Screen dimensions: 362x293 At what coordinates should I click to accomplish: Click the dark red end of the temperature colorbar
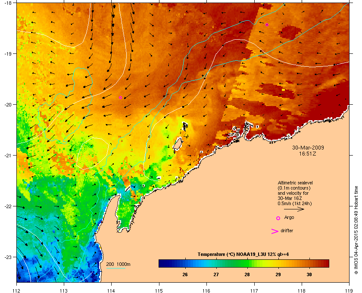[x=325, y=263]
